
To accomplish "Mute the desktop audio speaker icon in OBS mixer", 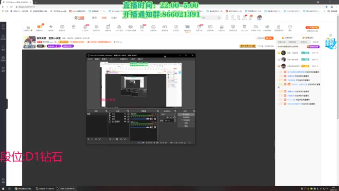I will pos(151,119).
